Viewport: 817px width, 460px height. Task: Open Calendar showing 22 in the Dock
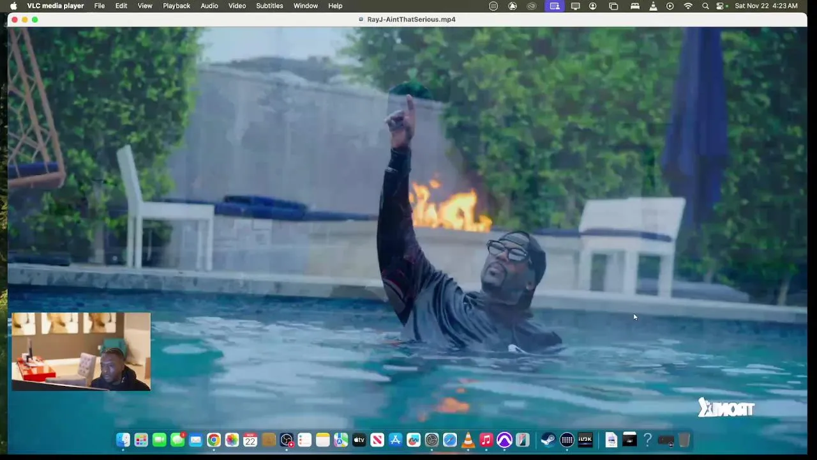pos(250,440)
